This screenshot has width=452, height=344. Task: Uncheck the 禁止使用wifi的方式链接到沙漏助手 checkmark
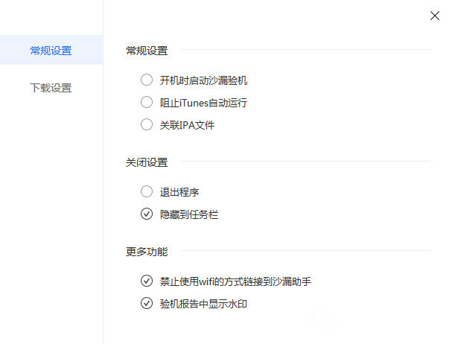(146, 281)
